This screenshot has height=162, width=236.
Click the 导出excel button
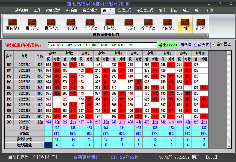pos(168,44)
